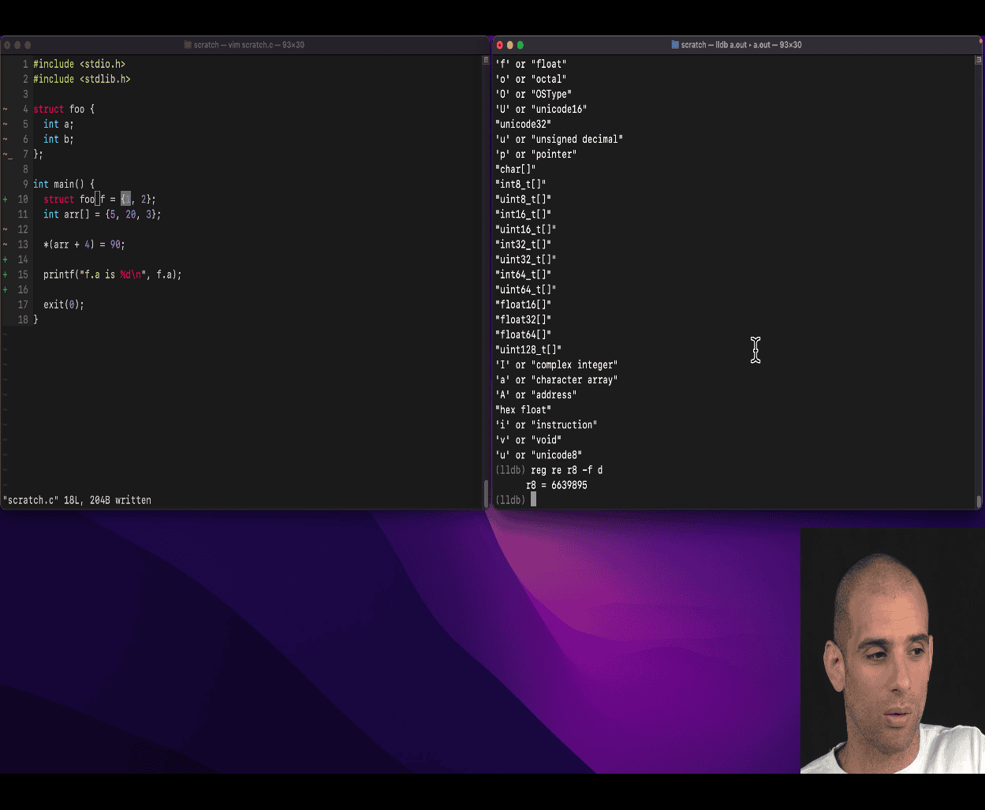
Task: Minimize the lldb terminal with yellow button
Action: (509, 45)
